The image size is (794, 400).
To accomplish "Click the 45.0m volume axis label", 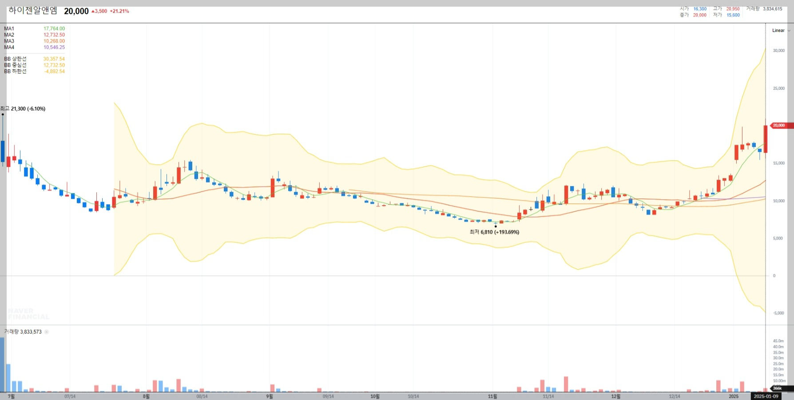I will (778, 341).
